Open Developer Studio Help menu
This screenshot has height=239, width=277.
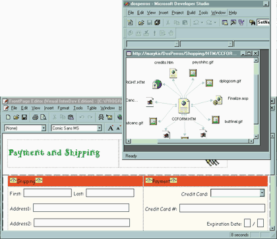(233, 13)
